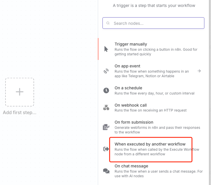Click the Add first step label

[20, 113]
